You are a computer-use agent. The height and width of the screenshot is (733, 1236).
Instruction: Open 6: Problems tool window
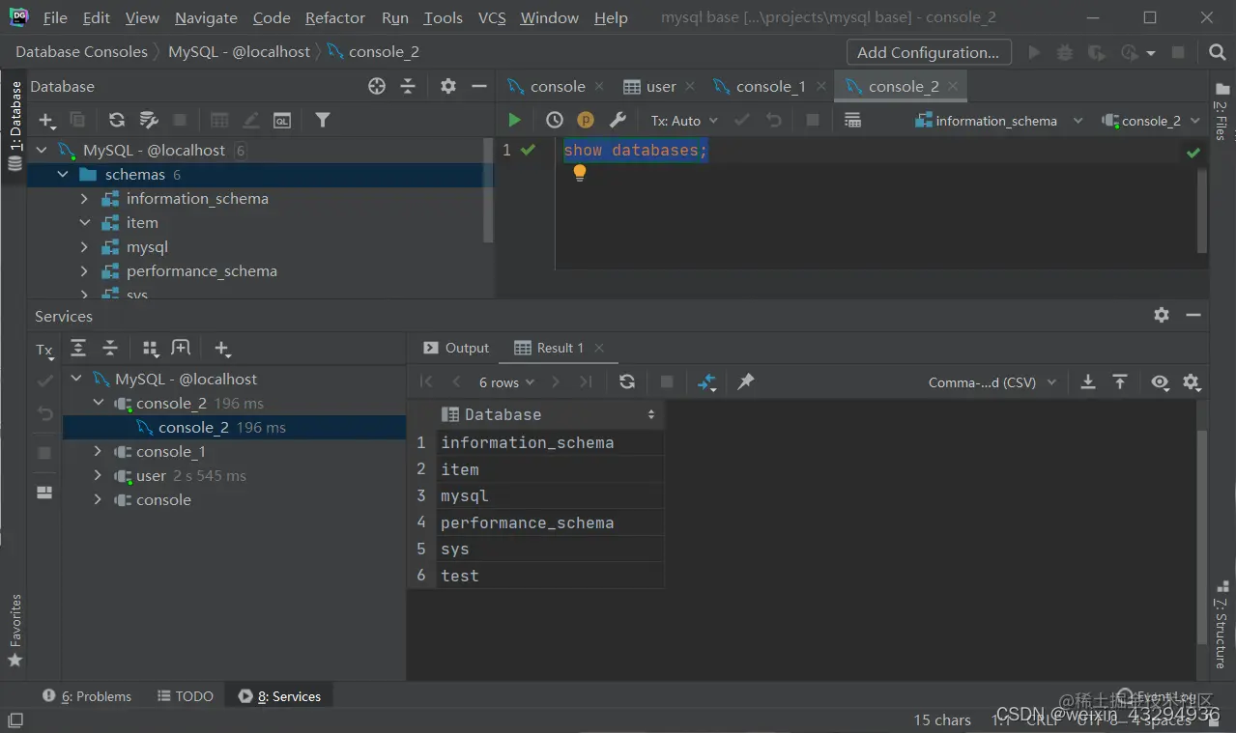[x=87, y=695]
